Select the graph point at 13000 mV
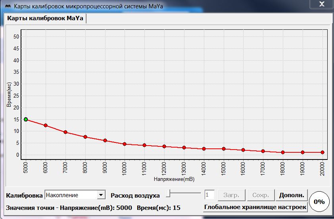 [184, 148]
